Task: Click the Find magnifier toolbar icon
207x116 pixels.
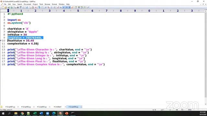Action: 46,7
